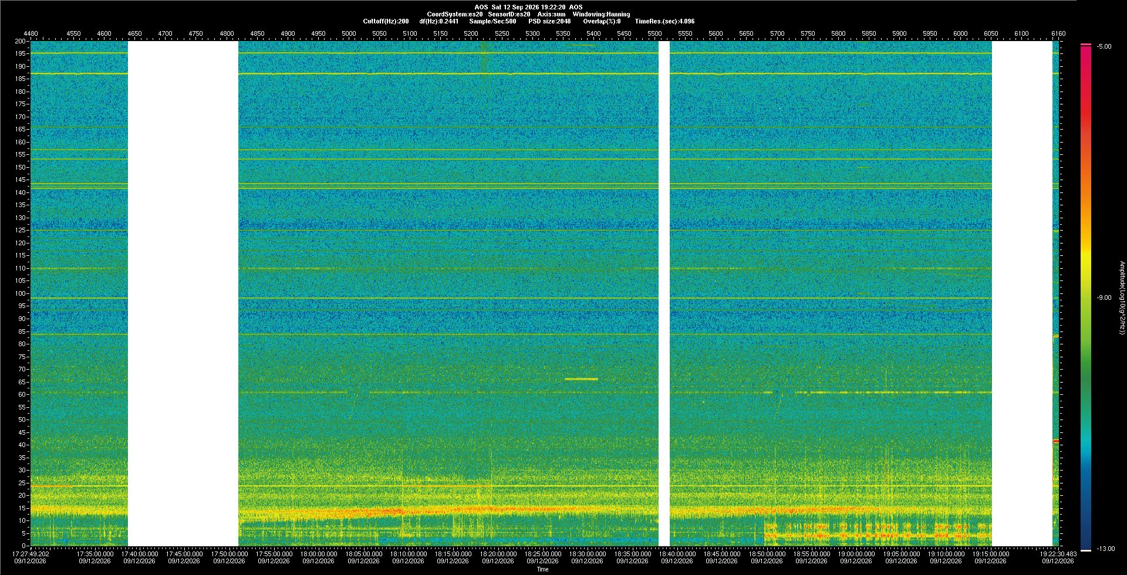The image size is (1127, 575).
Task: Select the Windowing:Hanning header text
Action: pos(601,14)
